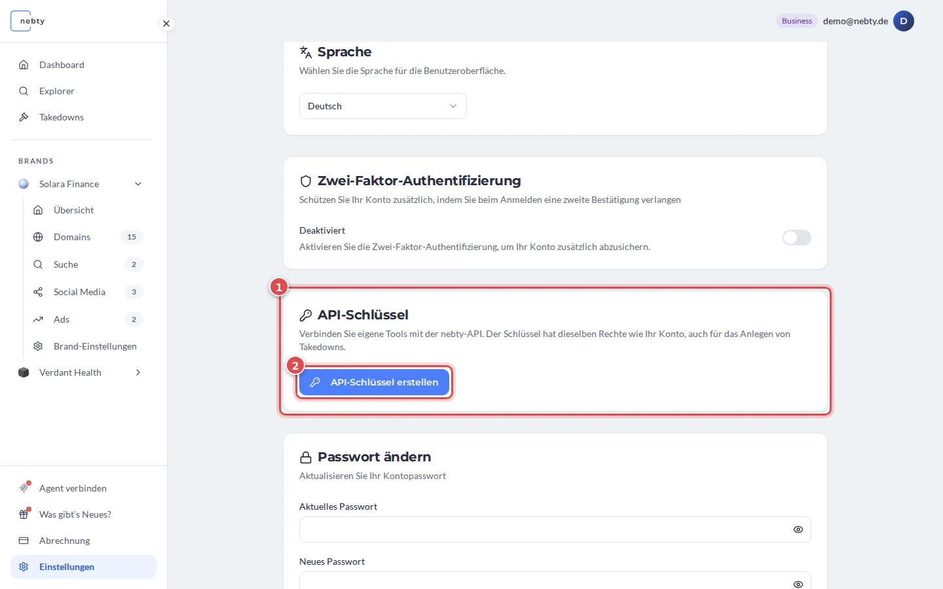The height and width of the screenshot is (589, 943).
Task: Click API-Schlüssel erstellen button
Action: (x=374, y=382)
